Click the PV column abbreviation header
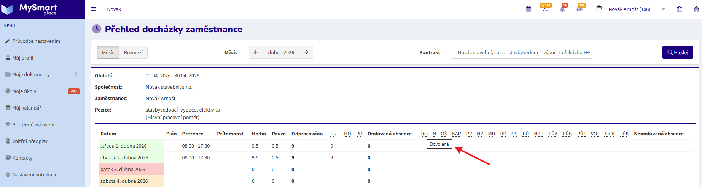The image size is (702, 187). pos(469,134)
